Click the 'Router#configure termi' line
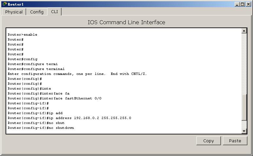The image size is (253, 156). pos(33,64)
